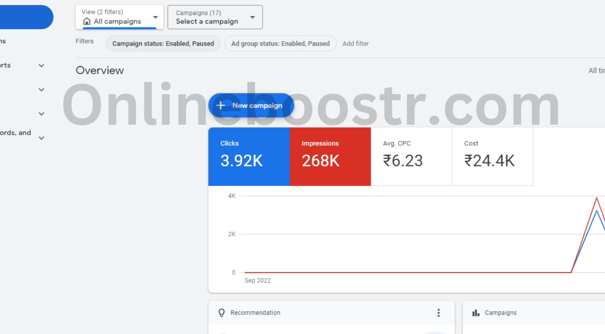Expand the sidebar chevron next to "rts"
Screen dimensions: 605x334
(41, 66)
